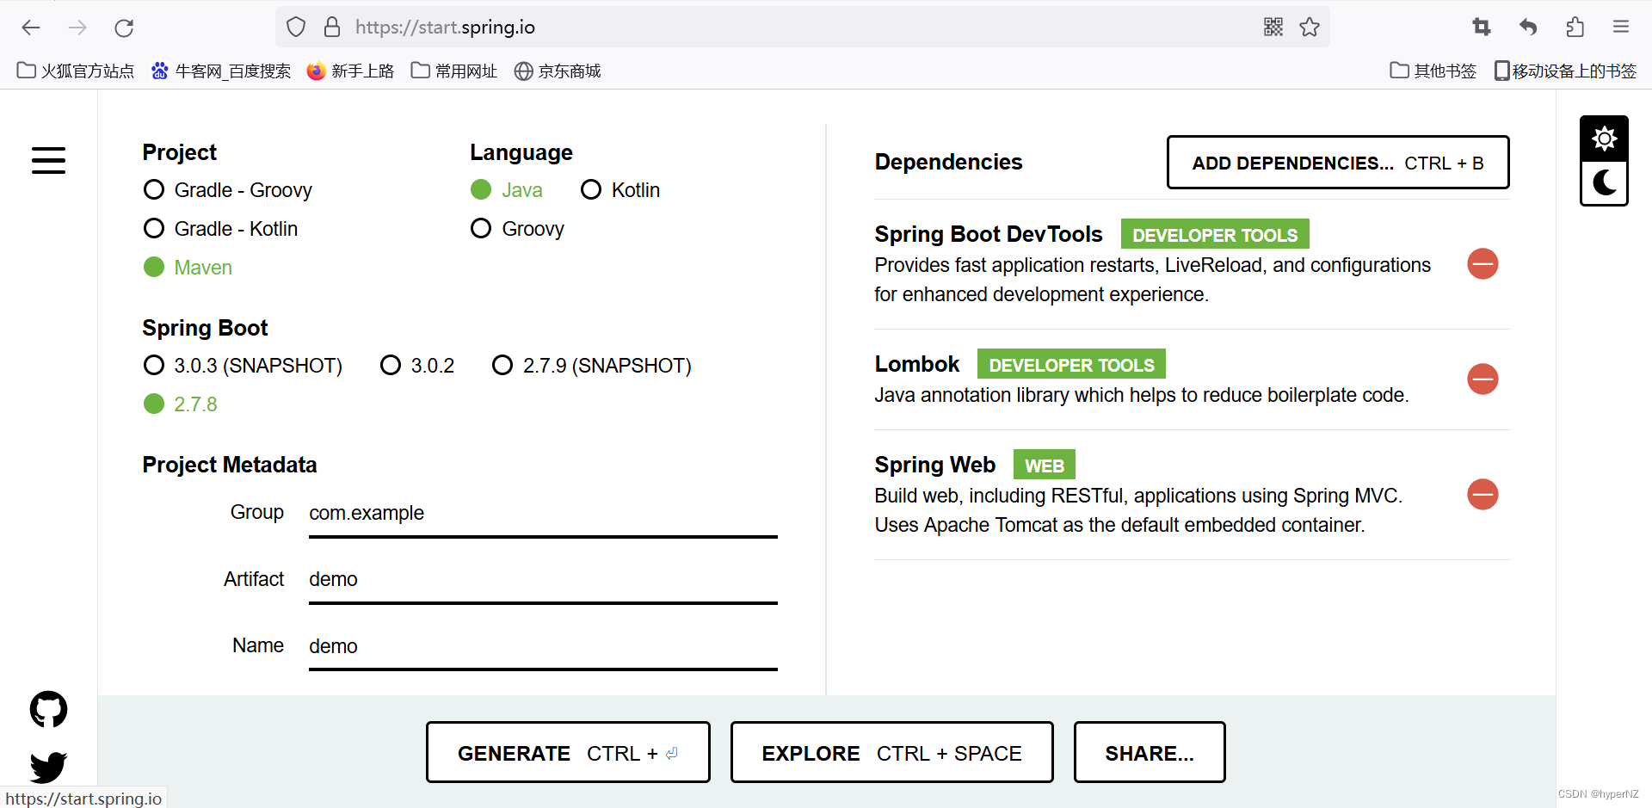This screenshot has width=1652, height=808.
Task: Click the WEB category tag
Action: tap(1044, 465)
